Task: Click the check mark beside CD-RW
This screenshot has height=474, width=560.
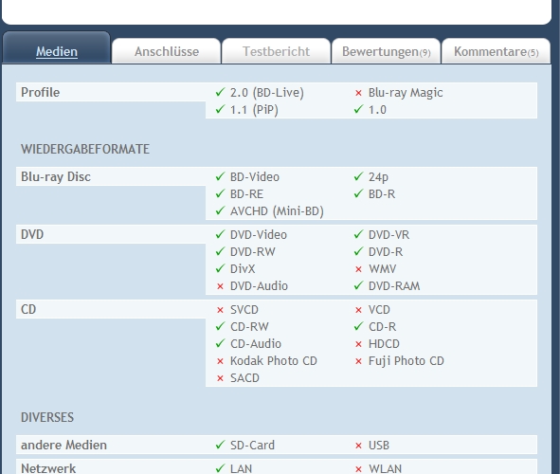Action: (221, 326)
